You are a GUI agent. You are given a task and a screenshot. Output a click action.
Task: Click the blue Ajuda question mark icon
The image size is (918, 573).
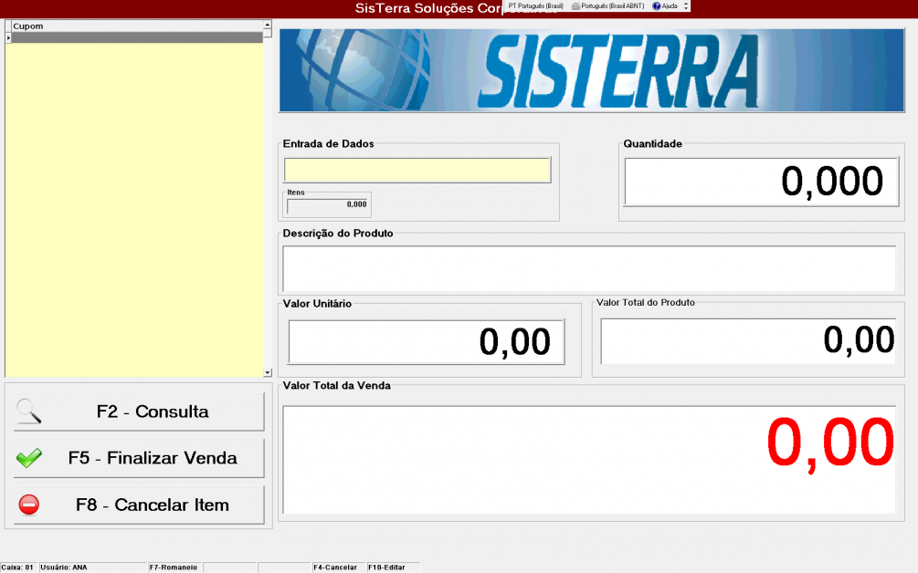point(657,5)
